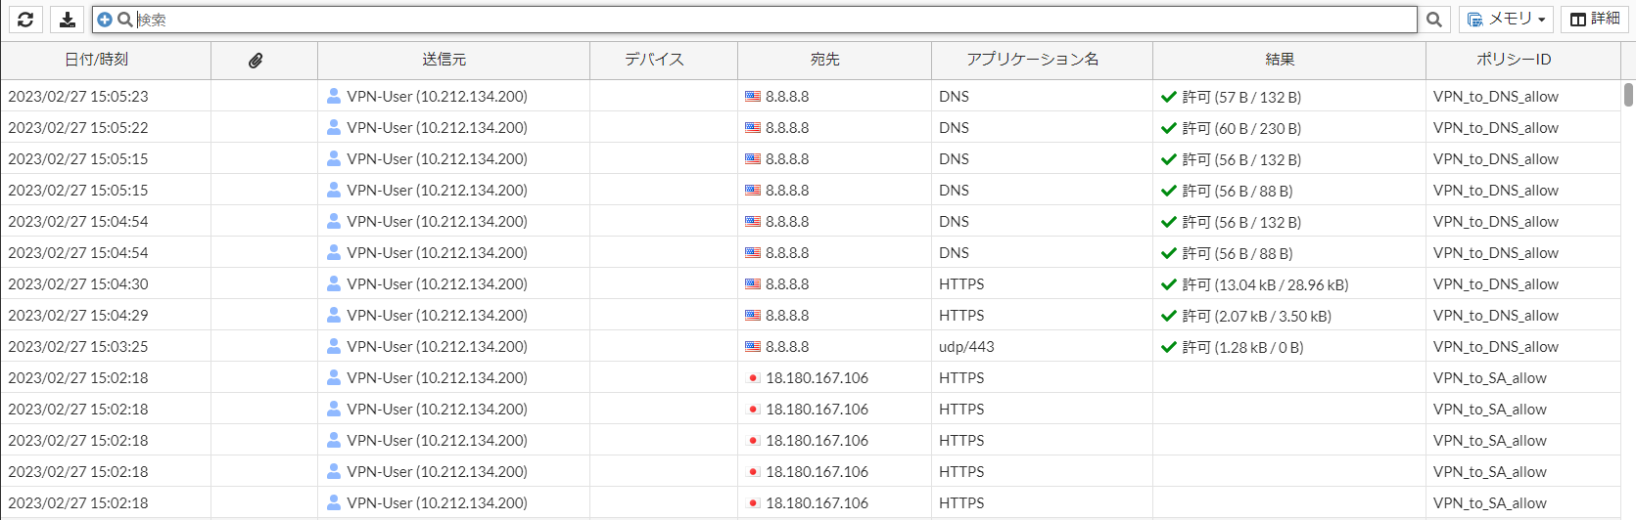Click the paperclip attachment column icon
Viewport: 1636px width, 520px height.
(x=256, y=61)
